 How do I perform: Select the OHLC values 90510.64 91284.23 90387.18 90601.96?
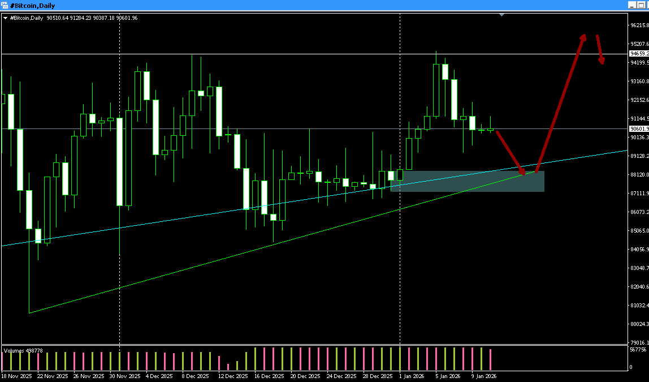(92, 18)
